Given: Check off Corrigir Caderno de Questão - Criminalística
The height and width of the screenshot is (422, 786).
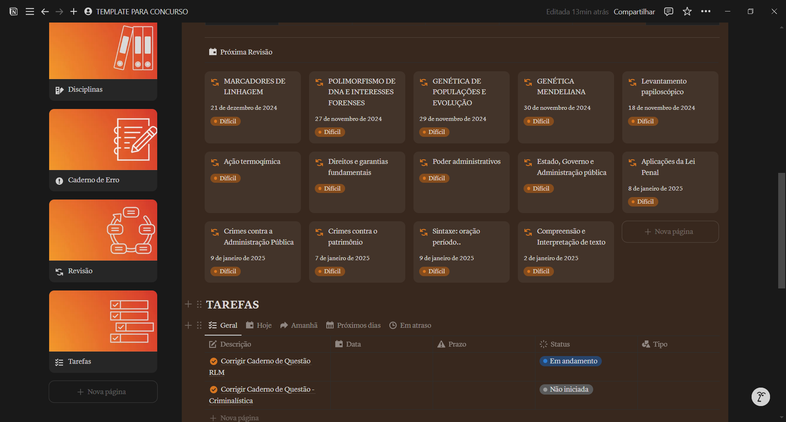Looking at the screenshot, I should click(214, 390).
